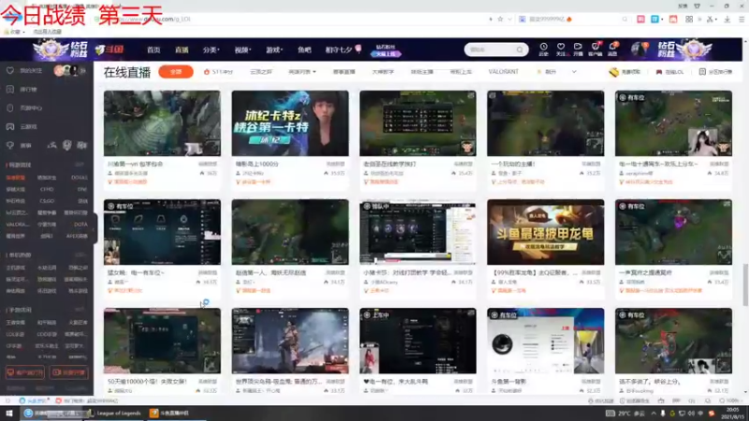
Task: Select the S11 filter tab with flame
Action: point(218,72)
